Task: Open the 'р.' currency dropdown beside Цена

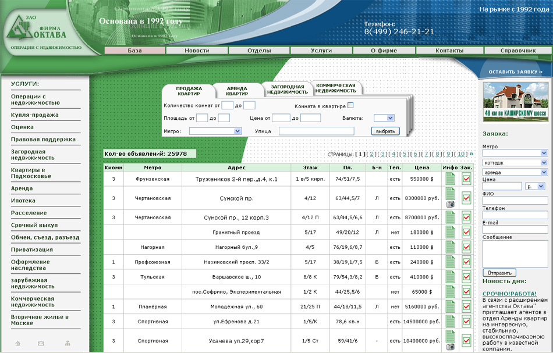Action: click(535, 186)
